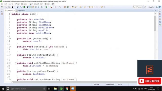162x91 pixels.
Task: Click the Run Last Tool icon
Action: point(51,7)
